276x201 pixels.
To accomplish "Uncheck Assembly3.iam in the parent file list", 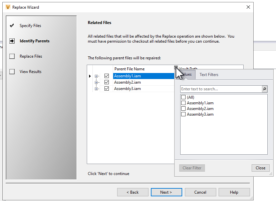I will [107, 88].
